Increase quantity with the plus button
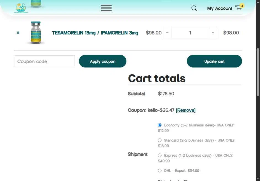260x181 pixels. tap(213, 33)
